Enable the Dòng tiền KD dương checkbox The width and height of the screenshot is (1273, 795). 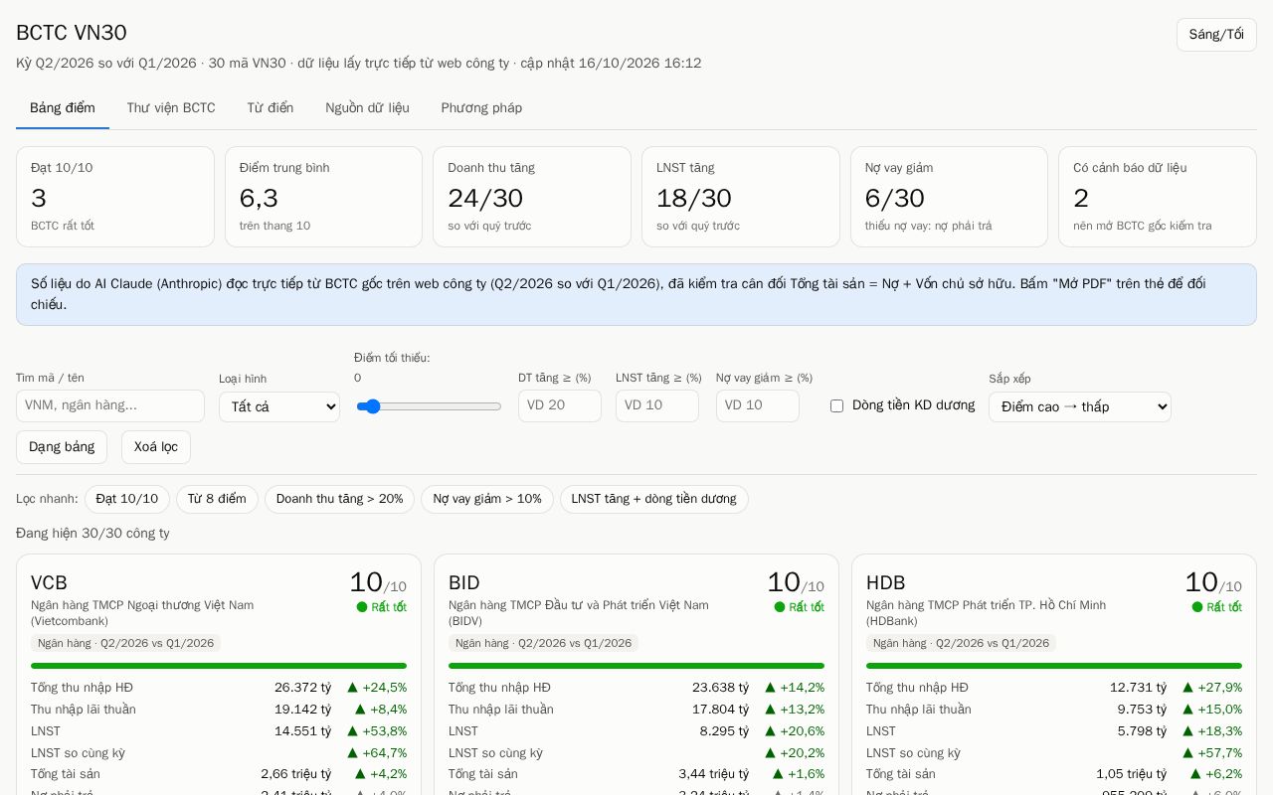[836, 405]
